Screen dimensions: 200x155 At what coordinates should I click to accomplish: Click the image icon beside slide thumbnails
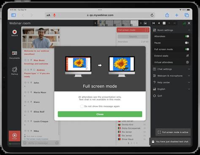pyautogui.click(x=145, y=23)
